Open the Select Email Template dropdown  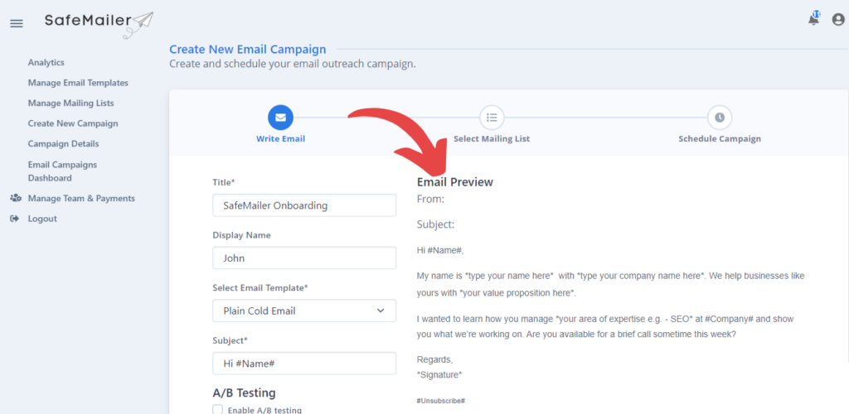coord(304,310)
